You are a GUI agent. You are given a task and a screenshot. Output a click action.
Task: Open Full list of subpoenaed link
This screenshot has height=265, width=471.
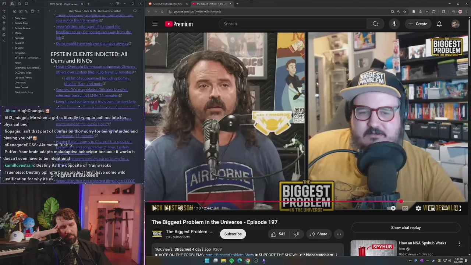point(97,81)
